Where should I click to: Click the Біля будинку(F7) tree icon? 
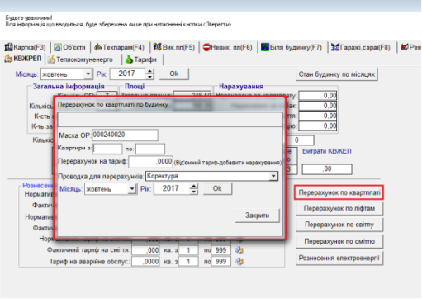[265, 47]
